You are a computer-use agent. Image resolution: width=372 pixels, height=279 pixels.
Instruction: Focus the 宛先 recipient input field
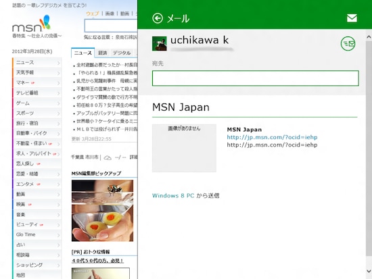point(255,78)
